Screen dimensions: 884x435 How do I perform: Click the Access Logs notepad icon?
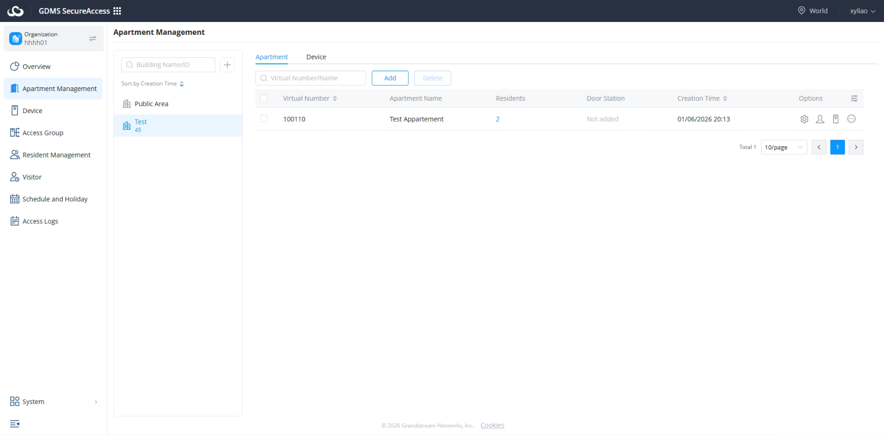pos(14,221)
